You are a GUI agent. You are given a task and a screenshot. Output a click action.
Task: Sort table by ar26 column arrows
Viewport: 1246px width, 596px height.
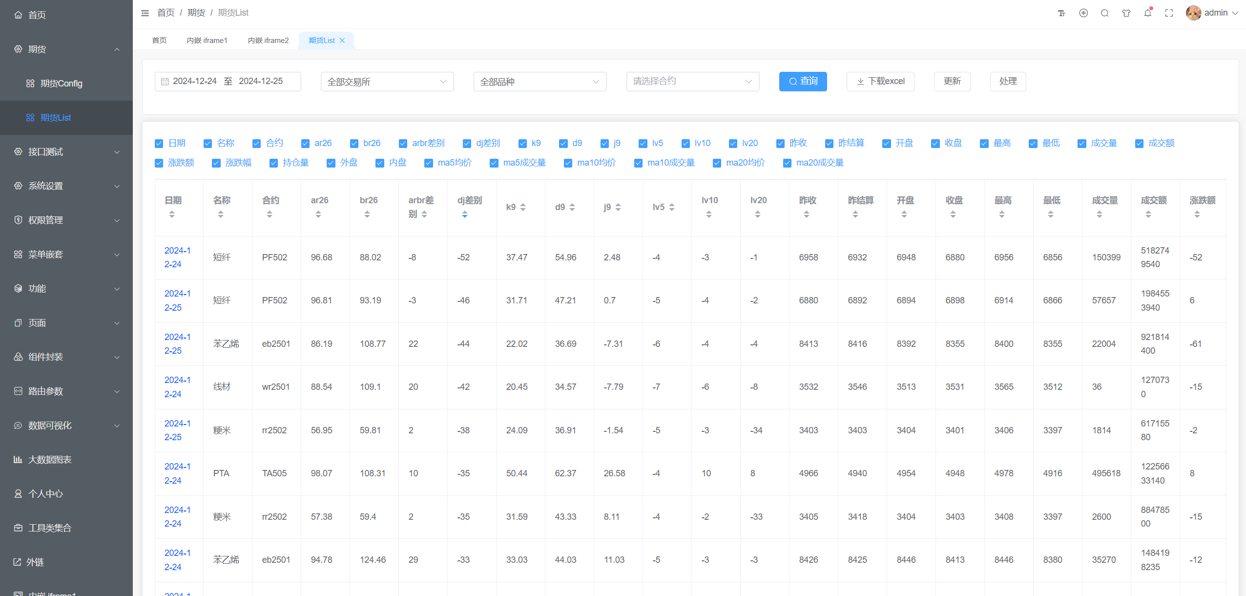tap(318, 214)
